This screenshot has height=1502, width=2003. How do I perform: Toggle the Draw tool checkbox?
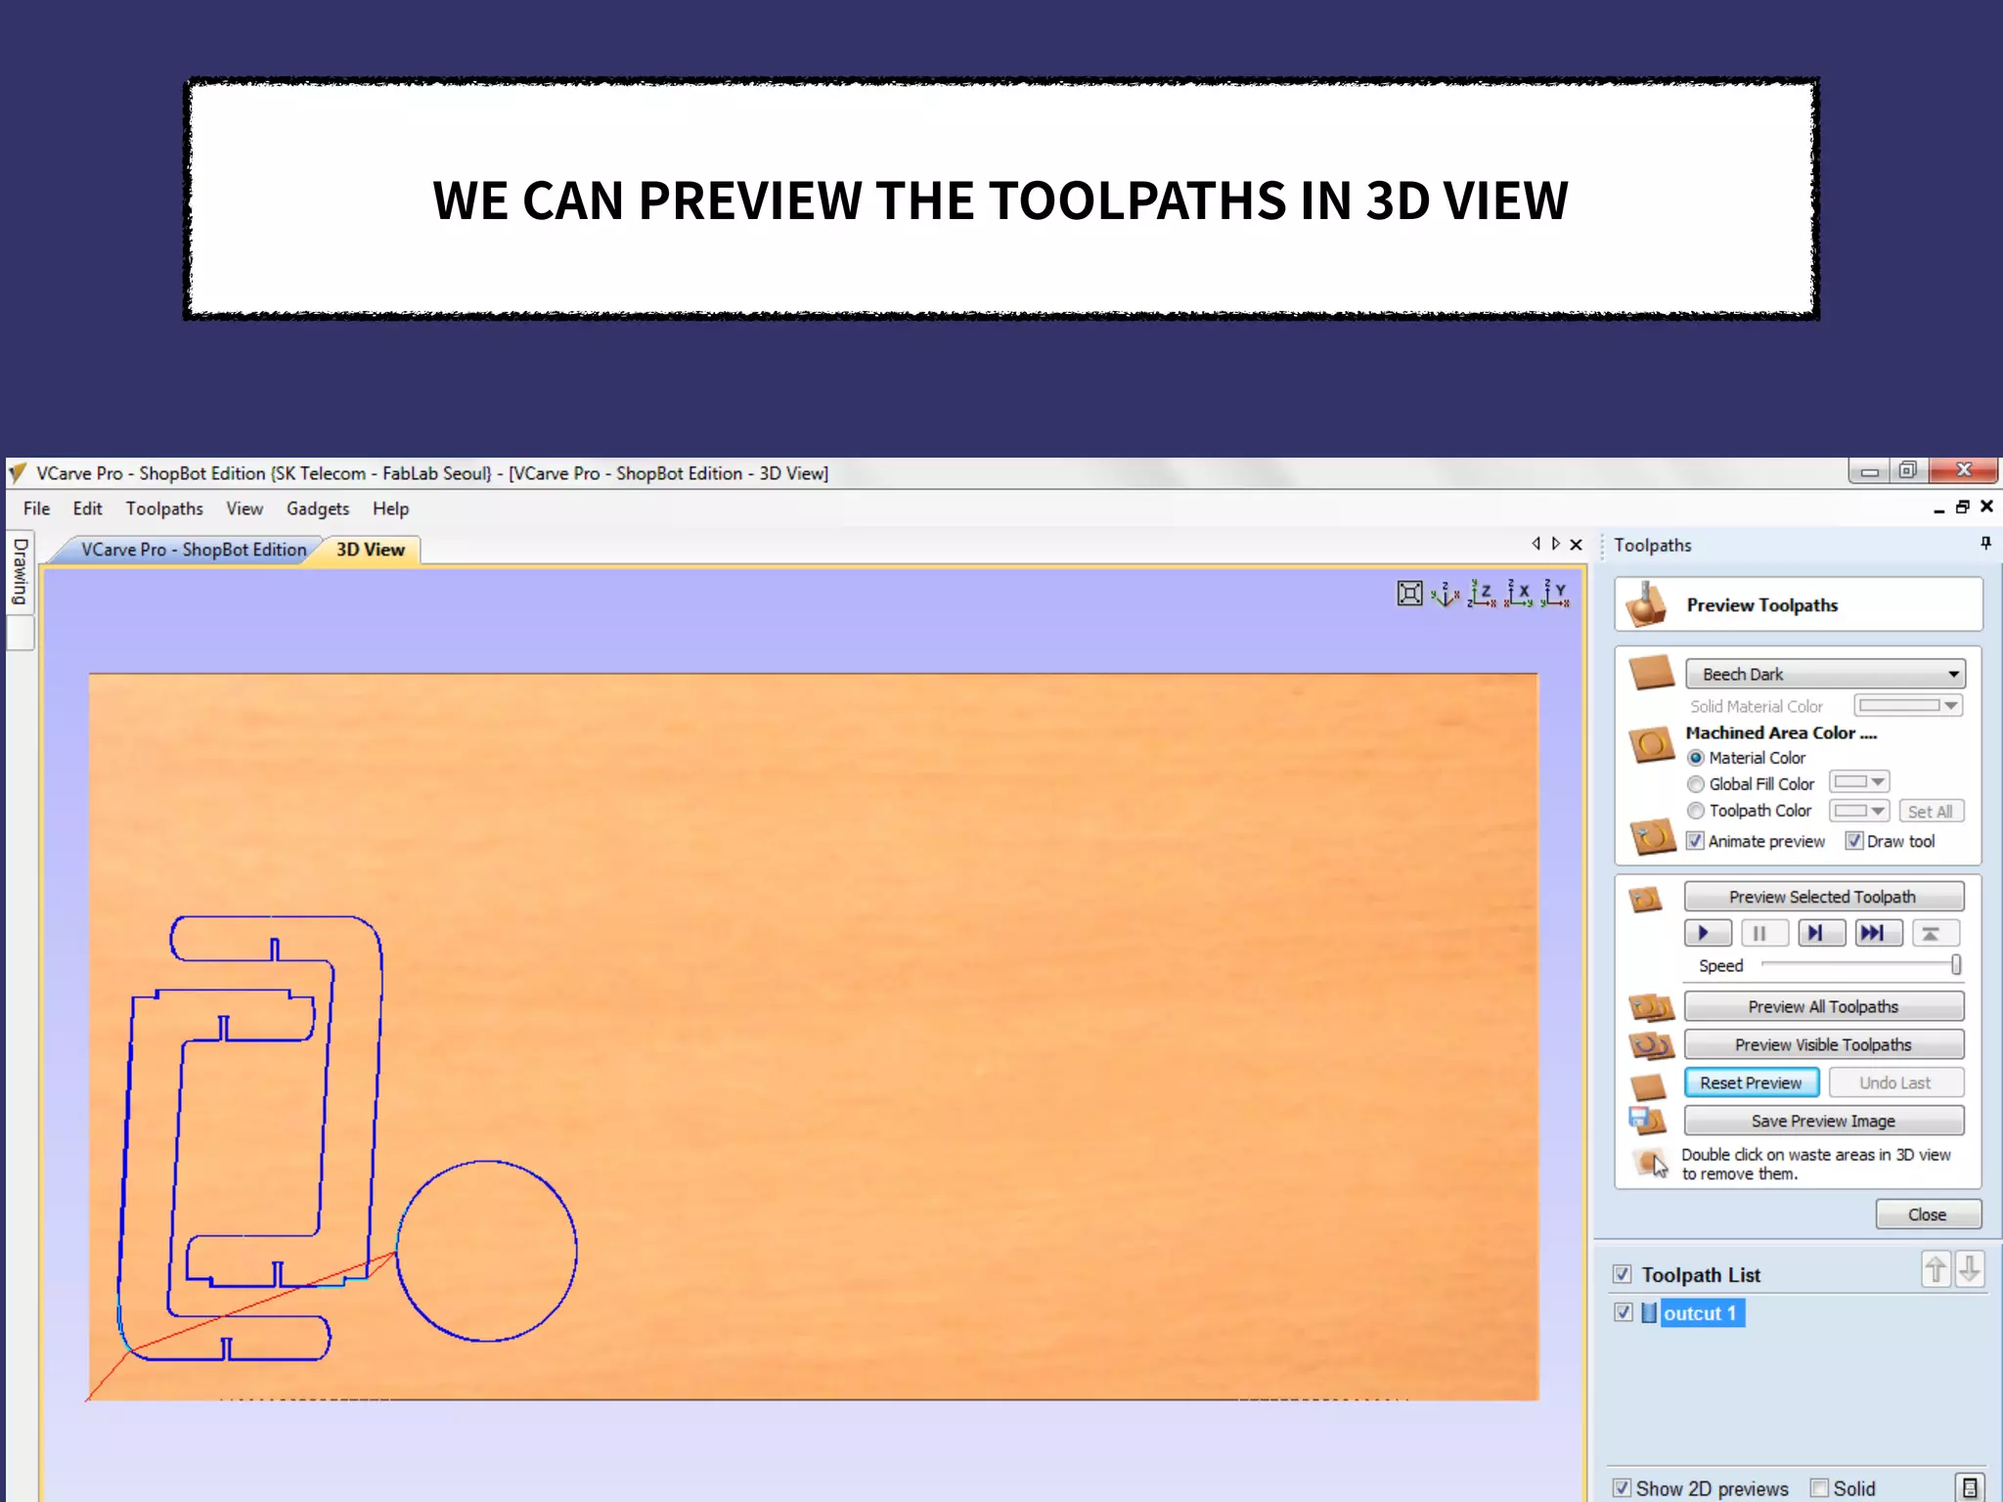(x=1853, y=841)
